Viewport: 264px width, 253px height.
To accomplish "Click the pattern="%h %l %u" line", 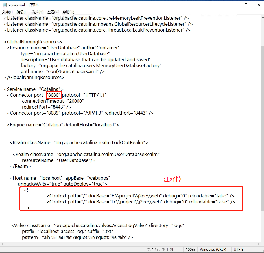I will (78, 237).
